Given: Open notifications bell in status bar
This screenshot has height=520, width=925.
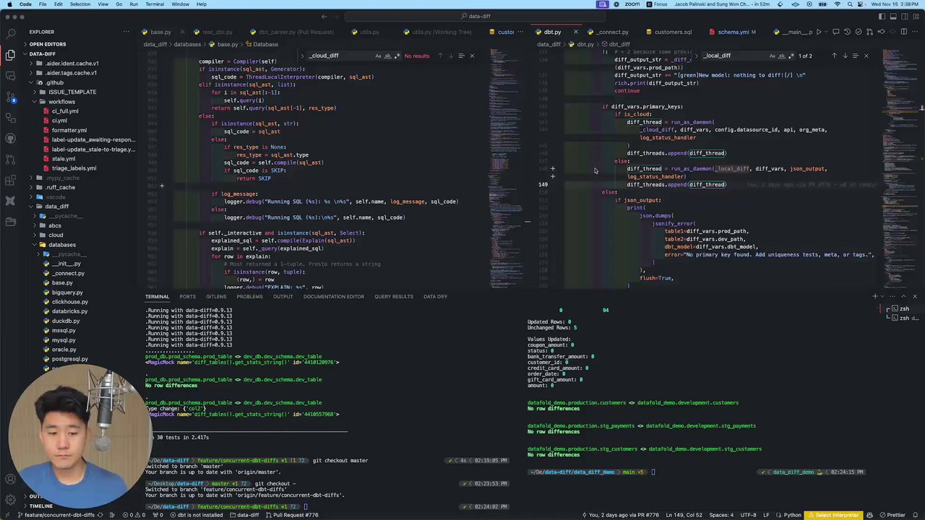Looking at the screenshot, I should pyautogui.click(x=917, y=515).
